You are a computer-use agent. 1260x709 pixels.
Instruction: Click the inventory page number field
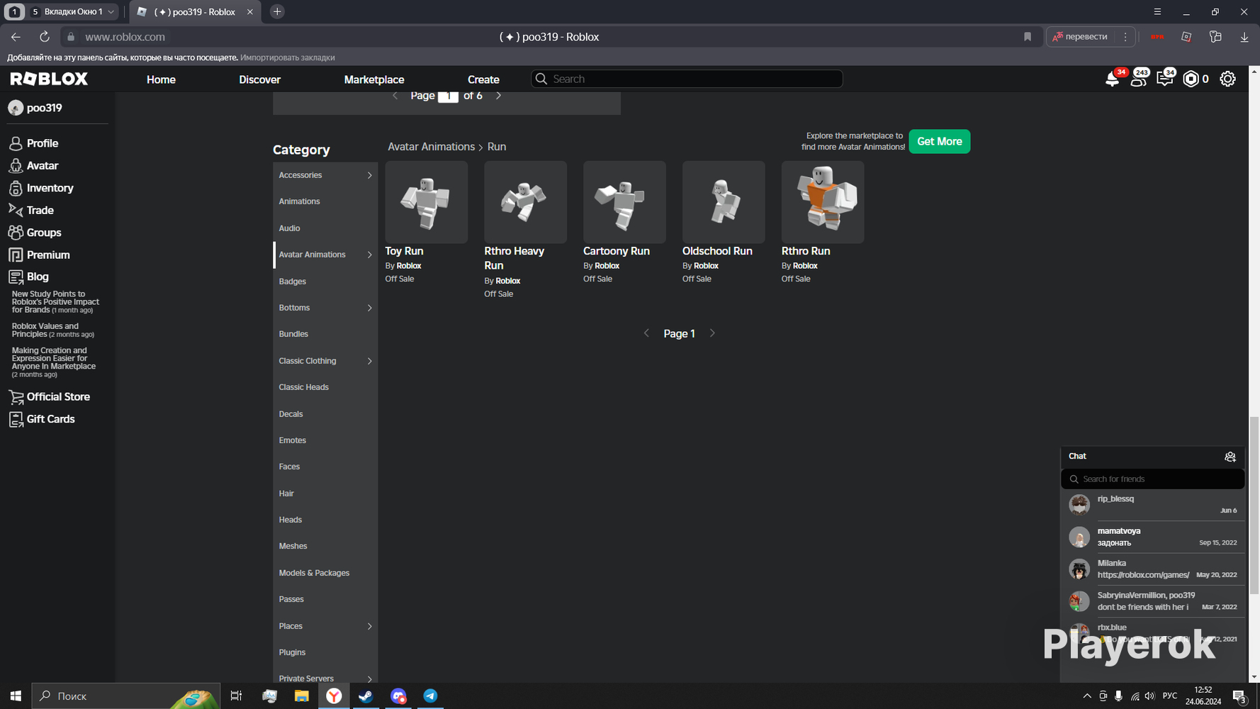click(x=448, y=96)
